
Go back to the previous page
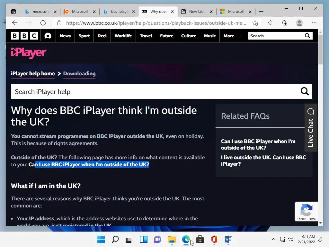coord(15,23)
